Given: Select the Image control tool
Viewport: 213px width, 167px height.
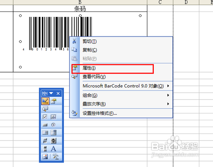Looking at the screenshot, I should [x=45, y=157].
